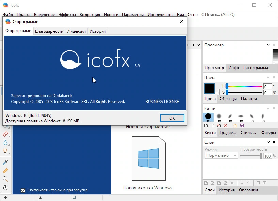This screenshot has width=278, height=201.
Task: Click the Поиск (Alt+Q) search field
Action: click(x=240, y=15)
